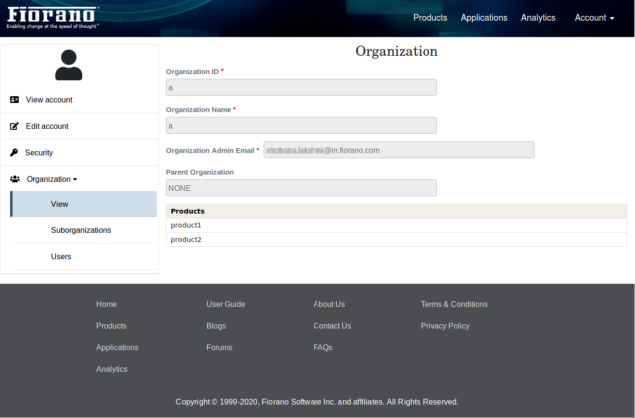
Task: Visit the Forums footer link
Action: (x=219, y=347)
